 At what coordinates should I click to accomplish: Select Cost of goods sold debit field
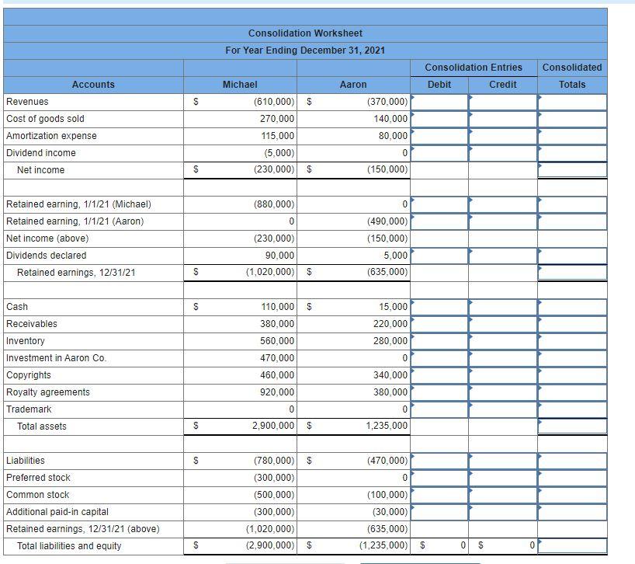tap(439, 119)
